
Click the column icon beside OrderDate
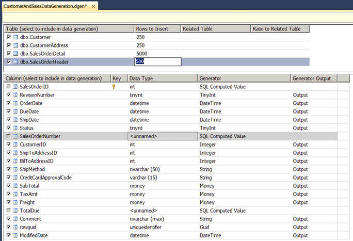tap(15, 103)
